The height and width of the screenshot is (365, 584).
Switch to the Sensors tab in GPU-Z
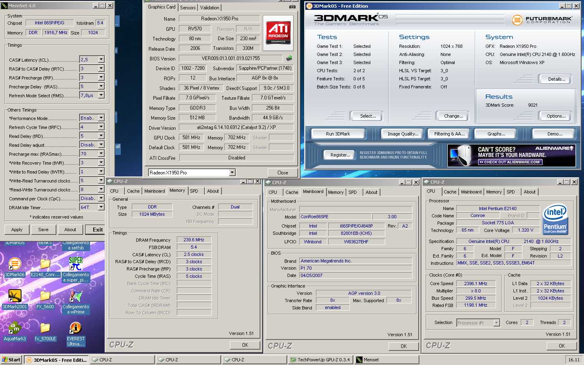coord(188,8)
